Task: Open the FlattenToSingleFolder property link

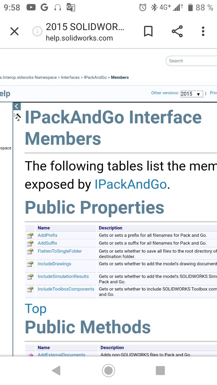Action: pyautogui.click(x=60, y=251)
